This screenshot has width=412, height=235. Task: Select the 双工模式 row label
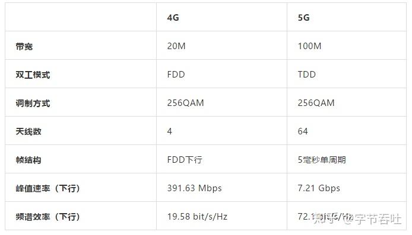coord(33,75)
